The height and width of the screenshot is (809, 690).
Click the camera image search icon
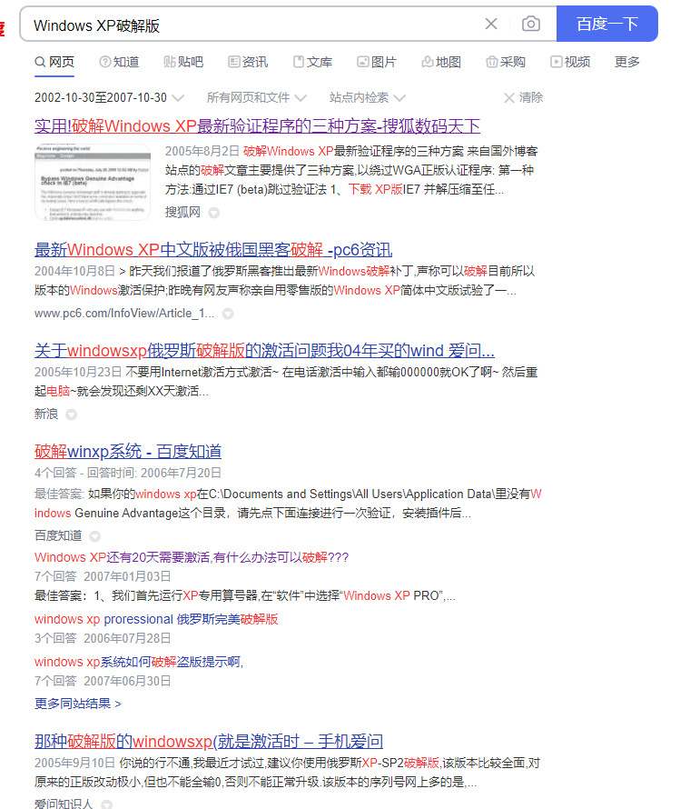coord(531,25)
